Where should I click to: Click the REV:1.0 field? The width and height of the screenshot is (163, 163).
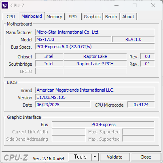pos(133,39)
